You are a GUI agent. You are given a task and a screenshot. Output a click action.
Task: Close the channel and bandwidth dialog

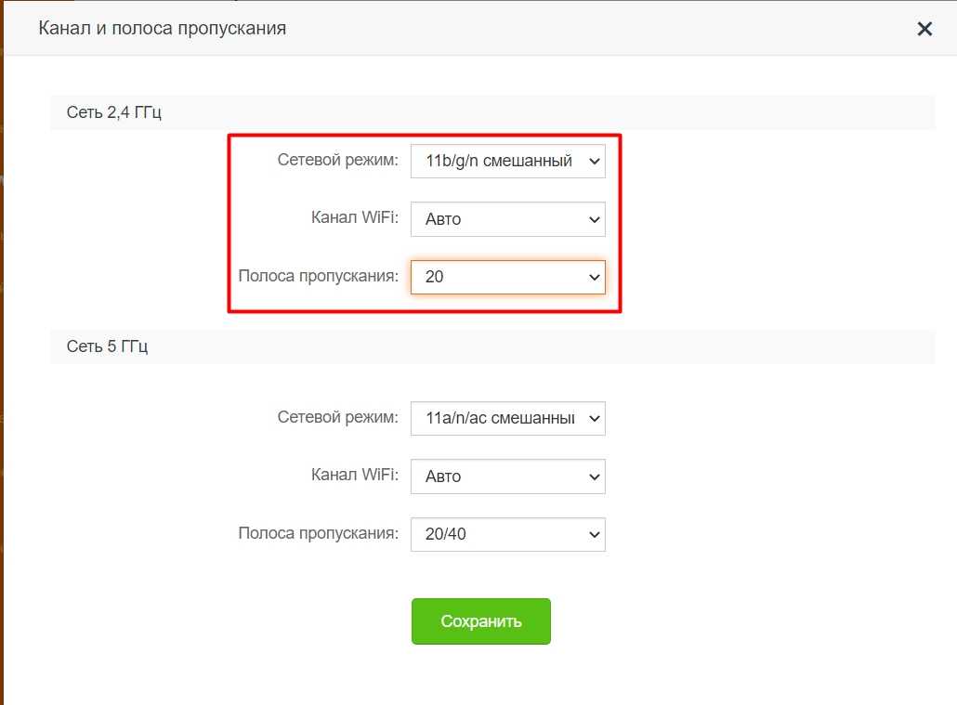click(924, 29)
